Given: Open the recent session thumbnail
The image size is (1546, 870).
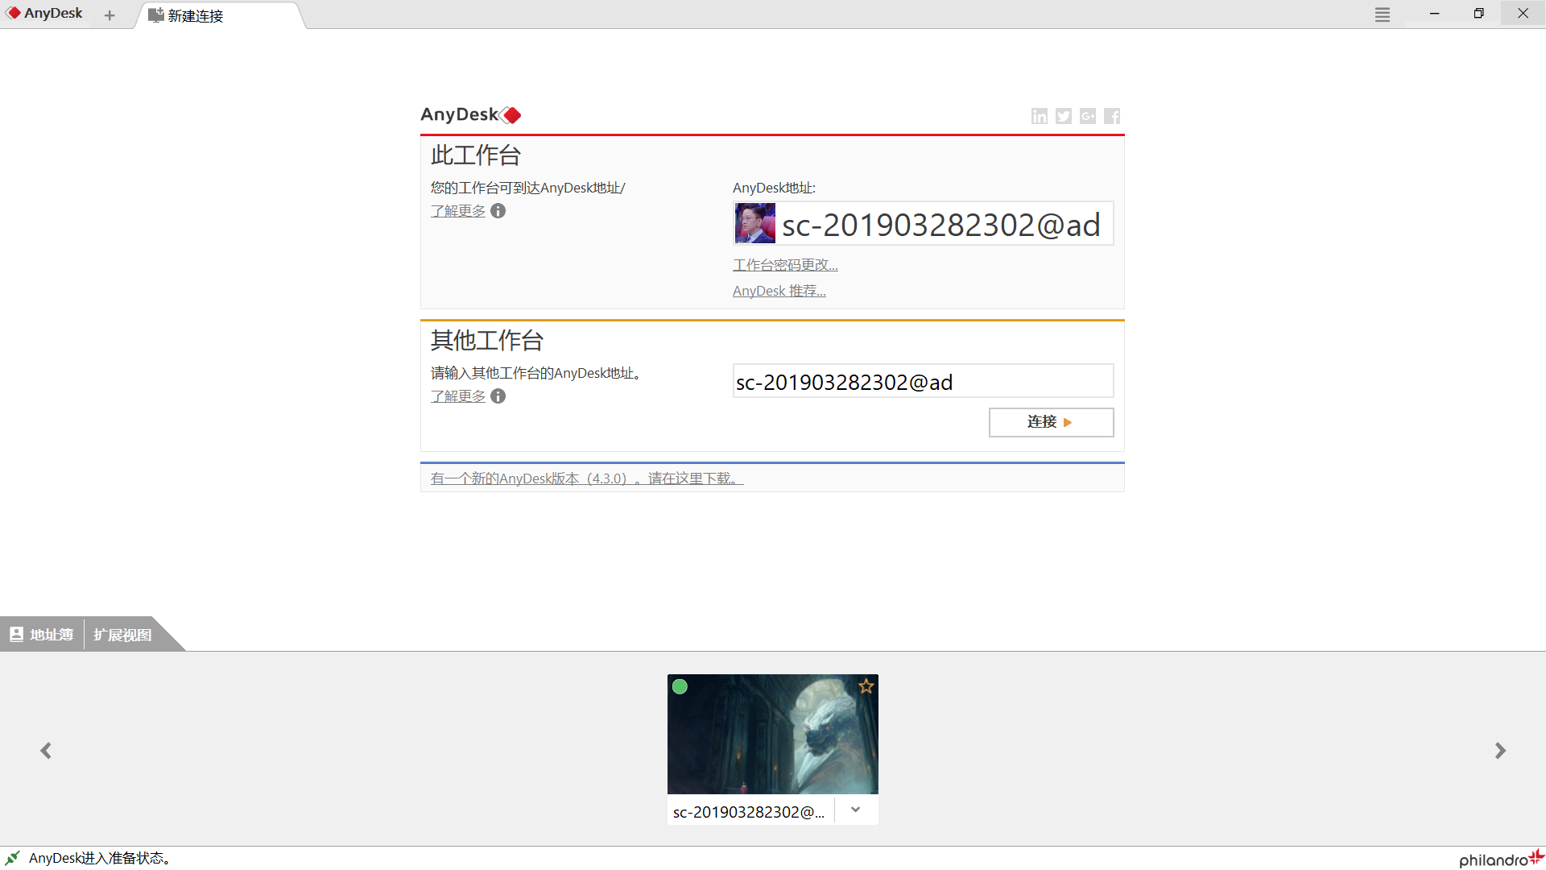Looking at the screenshot, I should (x=773, y=734).
